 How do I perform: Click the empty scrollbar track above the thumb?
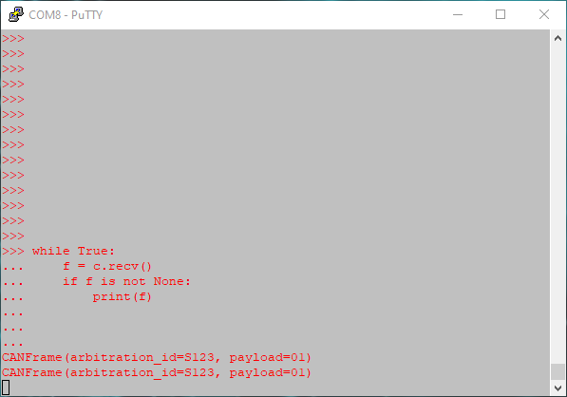(558, 204)
